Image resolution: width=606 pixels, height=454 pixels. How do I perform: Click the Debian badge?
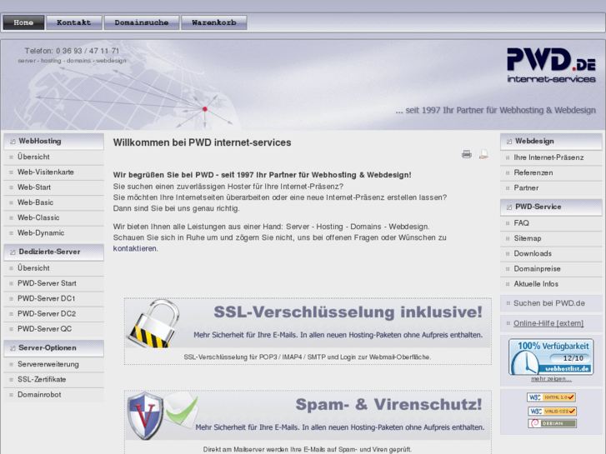552,423
